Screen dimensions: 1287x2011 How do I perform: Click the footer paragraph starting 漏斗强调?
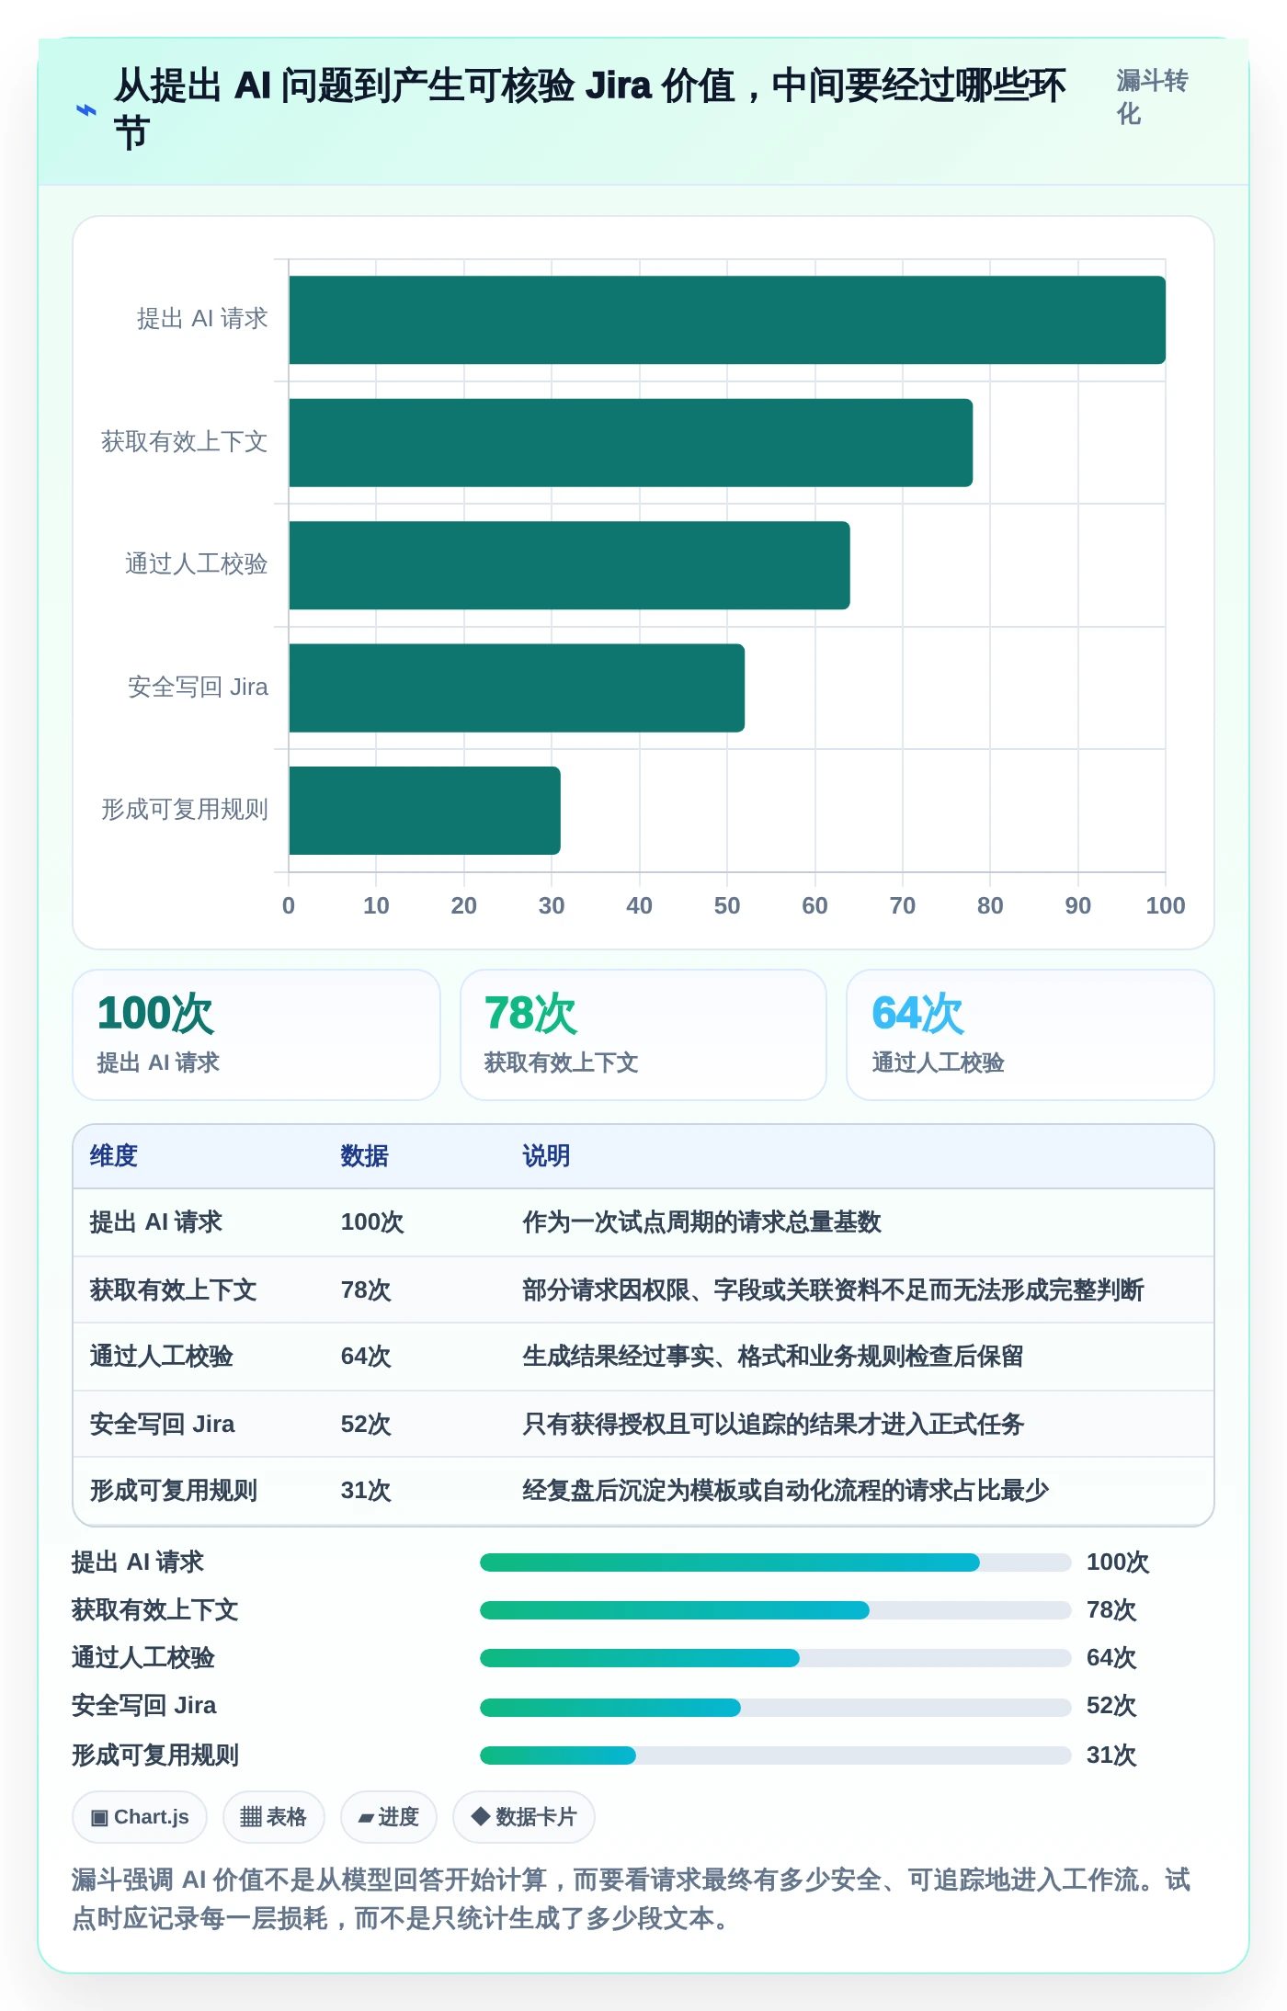click(632, 1899)
